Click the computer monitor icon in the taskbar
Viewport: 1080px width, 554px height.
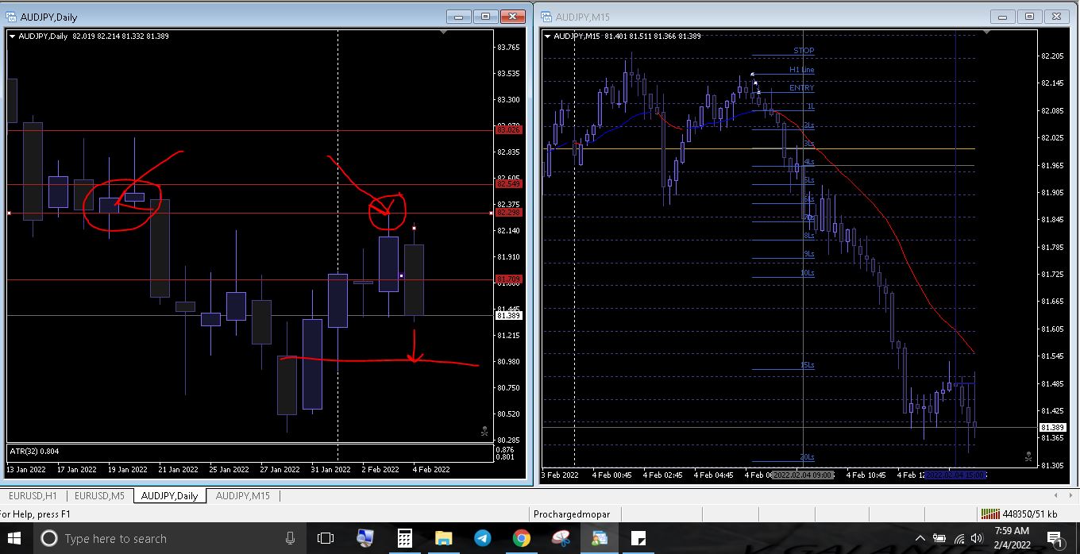click(365, 538)
